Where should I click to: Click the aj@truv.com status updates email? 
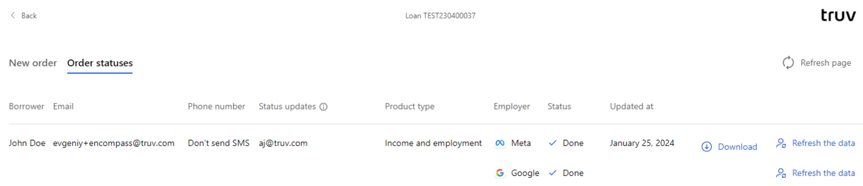(x=283, y=143)
